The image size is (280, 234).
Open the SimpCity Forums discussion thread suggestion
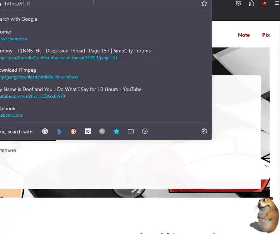[104, 54]
